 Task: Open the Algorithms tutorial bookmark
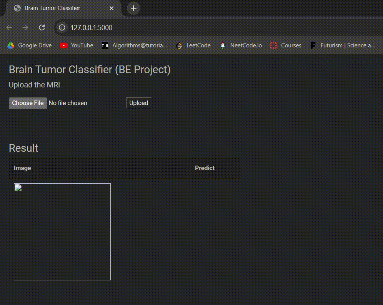pyautogui.click(x=134, y=45)
